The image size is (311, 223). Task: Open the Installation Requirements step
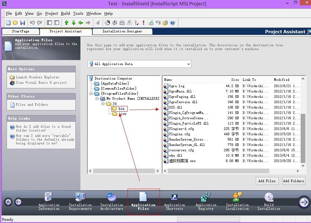click(80, 201)
